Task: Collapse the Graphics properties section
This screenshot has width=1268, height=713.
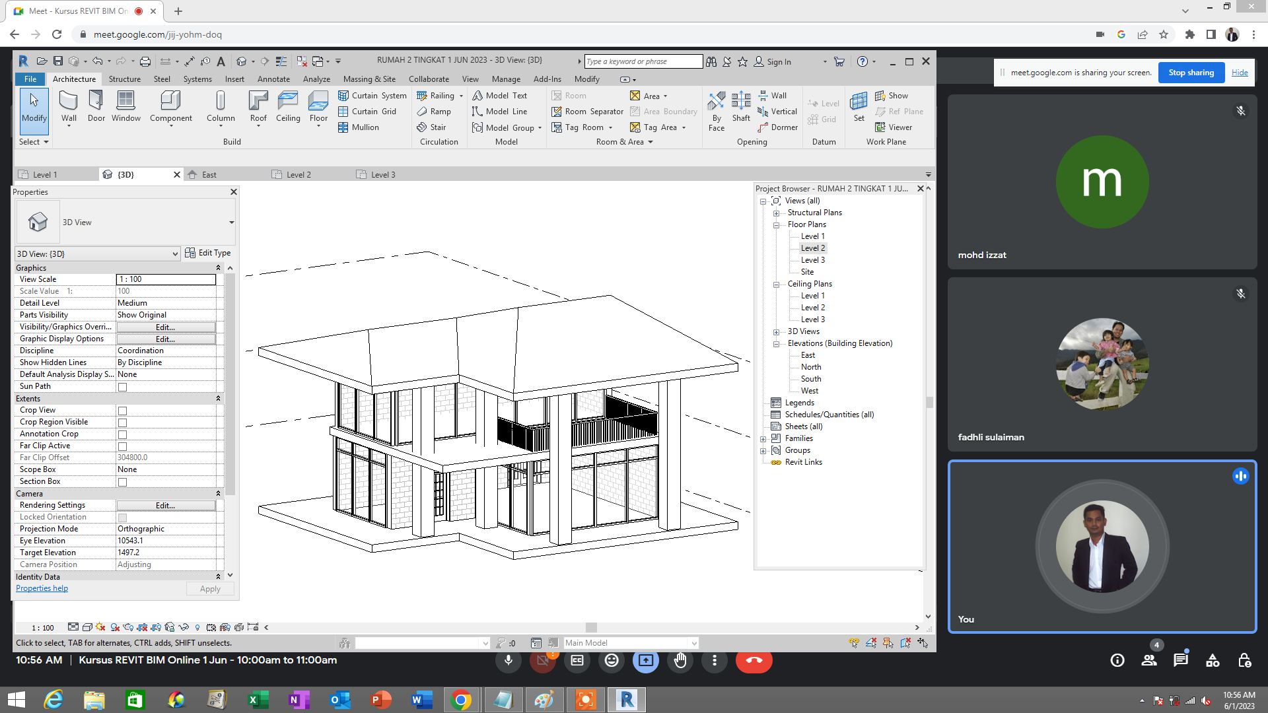Action: pyautogui.click(x=218, y=268)
